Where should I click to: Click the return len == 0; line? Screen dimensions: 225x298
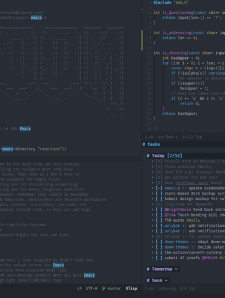(180, 38)
